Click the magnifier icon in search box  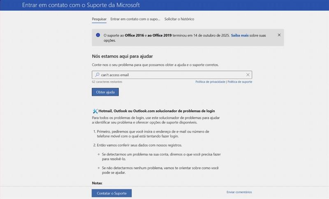[97, 75]
